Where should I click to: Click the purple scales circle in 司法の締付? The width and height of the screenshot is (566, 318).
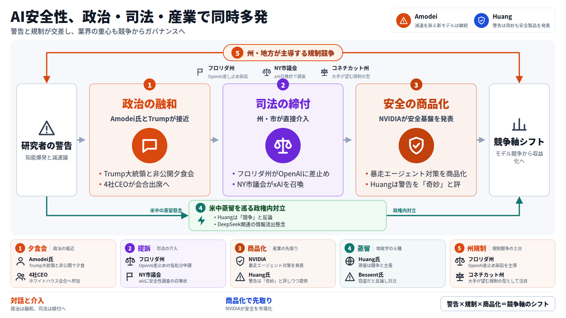point(283,146)
